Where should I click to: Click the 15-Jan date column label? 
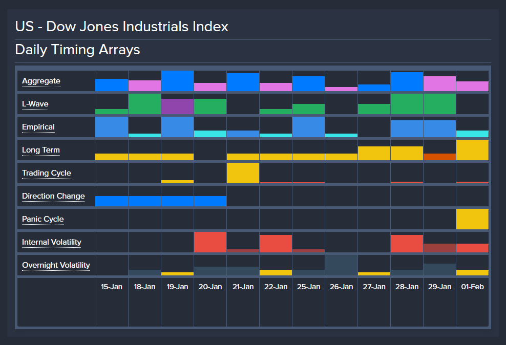coord(112,287)
